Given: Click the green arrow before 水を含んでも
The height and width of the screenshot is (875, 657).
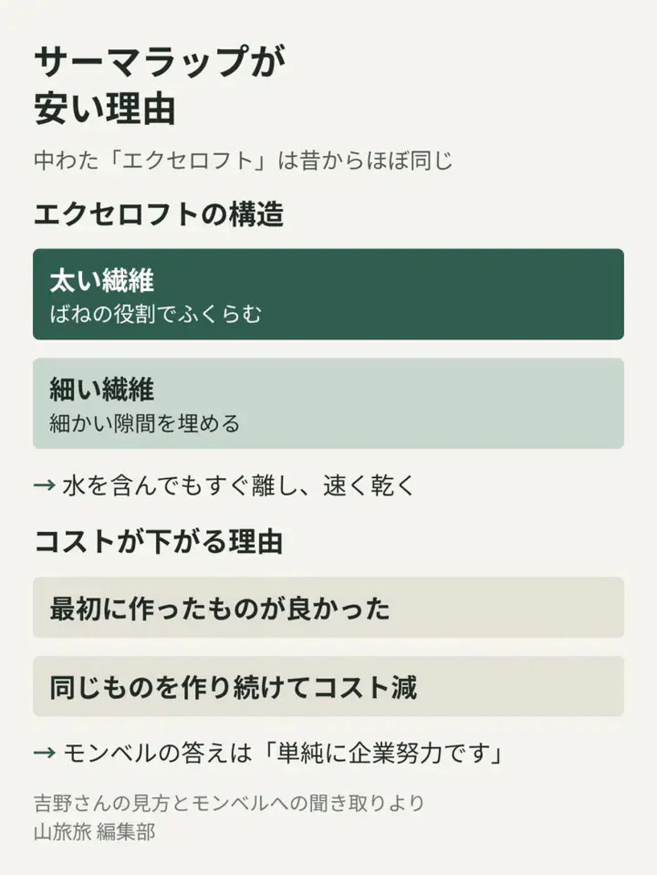Looking at the screenshot, I should coord(45,485).
